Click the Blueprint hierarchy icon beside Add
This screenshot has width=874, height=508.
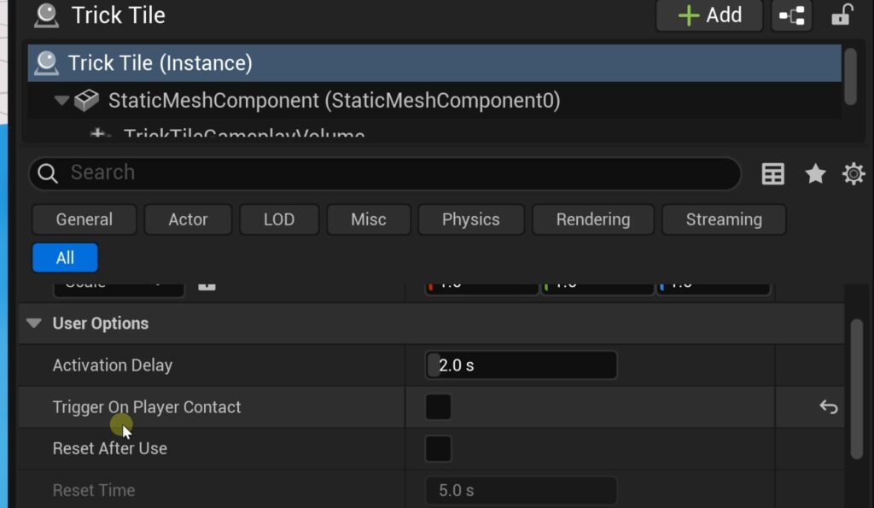tap(793, 15)
